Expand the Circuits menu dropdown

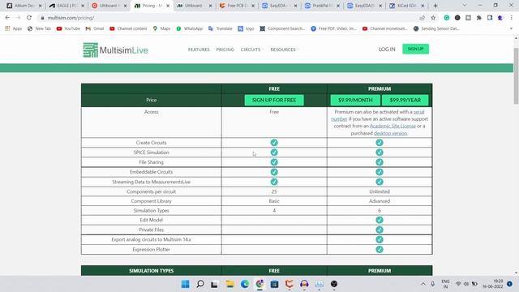(252, 49)
